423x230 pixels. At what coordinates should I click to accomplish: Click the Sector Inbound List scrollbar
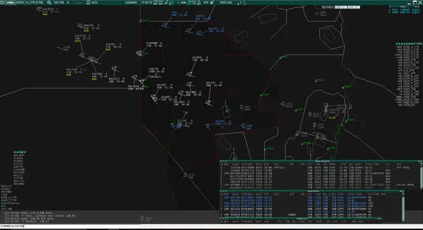[x=421, y=175]
